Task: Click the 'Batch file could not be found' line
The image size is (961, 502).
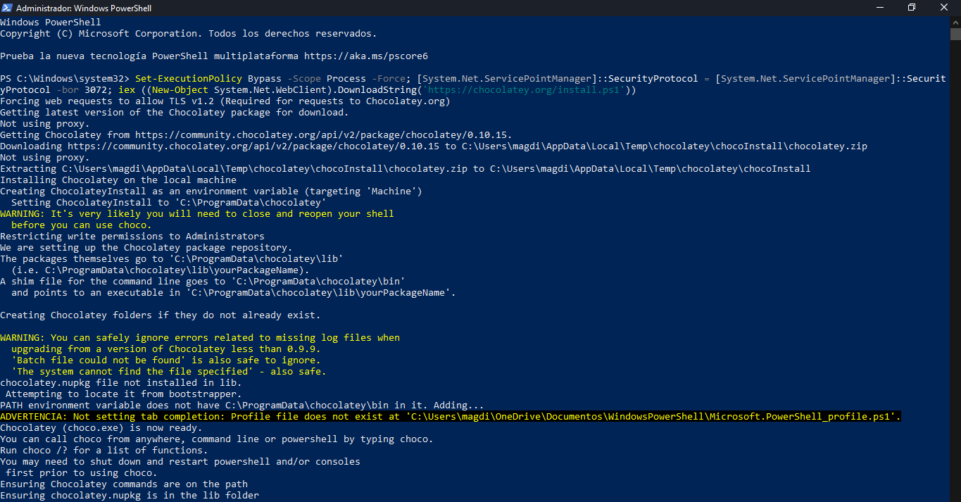Action: coord(166,360)
